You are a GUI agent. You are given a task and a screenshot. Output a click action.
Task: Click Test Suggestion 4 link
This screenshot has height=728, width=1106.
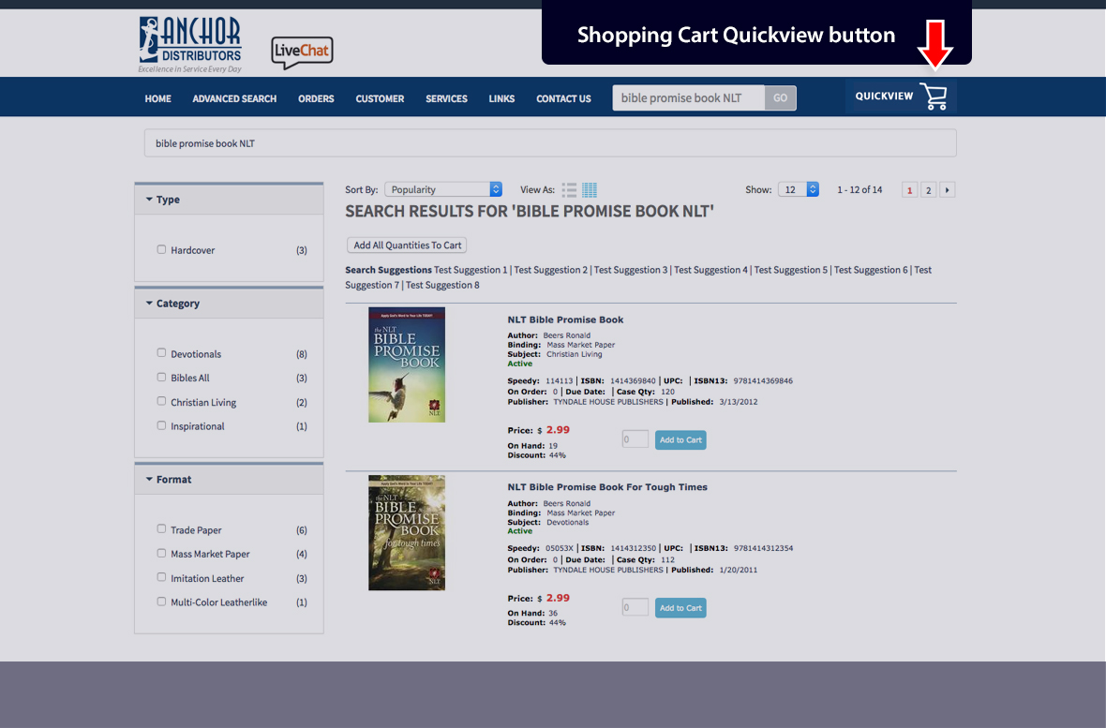point(710,270)
